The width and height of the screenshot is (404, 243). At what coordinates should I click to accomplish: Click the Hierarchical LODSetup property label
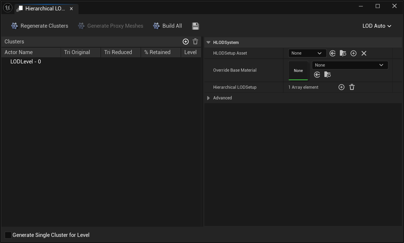coord(235,87)
